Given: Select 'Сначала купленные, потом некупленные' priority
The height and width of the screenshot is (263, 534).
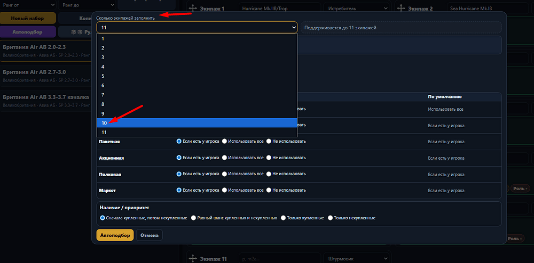Looking at the screenshot, I should click(102, 218).
